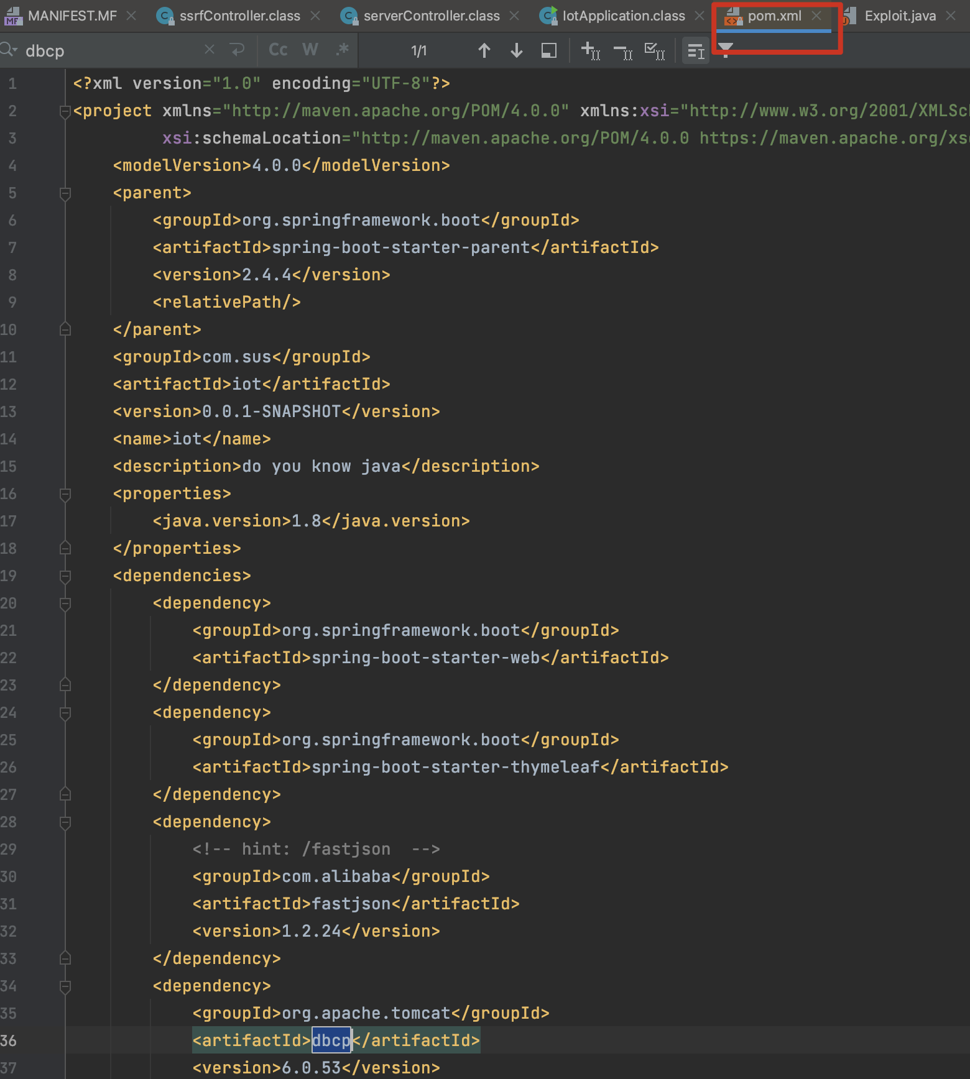The image size is (970, 1079).
Task: Click modelVersion 4.0.0 line
Action: (x=281, y=165)
